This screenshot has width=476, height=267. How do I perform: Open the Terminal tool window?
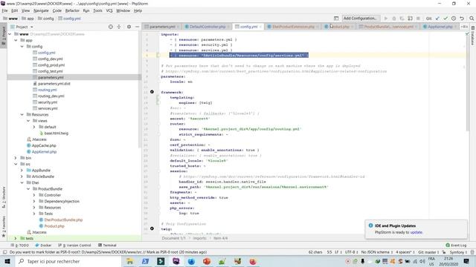[107, 245]
